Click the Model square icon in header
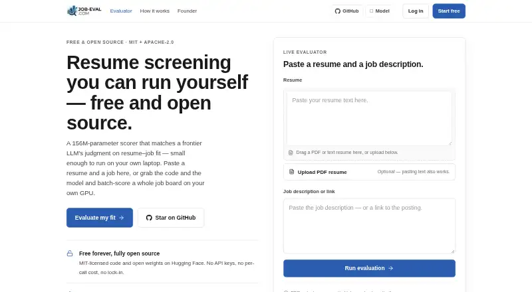 (371, 11)
